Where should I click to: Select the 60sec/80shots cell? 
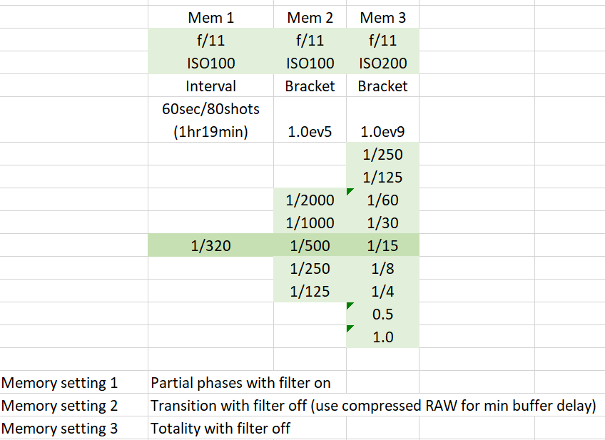pyautogui.click(x=210, y=109)
